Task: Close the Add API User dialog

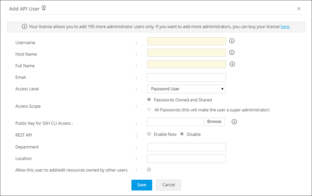Action: 299,9
